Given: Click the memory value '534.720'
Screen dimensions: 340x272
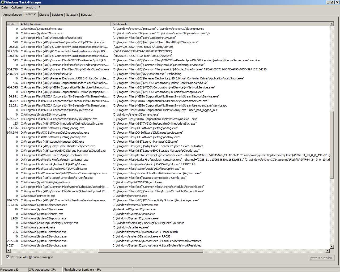Looking at the screenshot, I should (x=12, y=69).
